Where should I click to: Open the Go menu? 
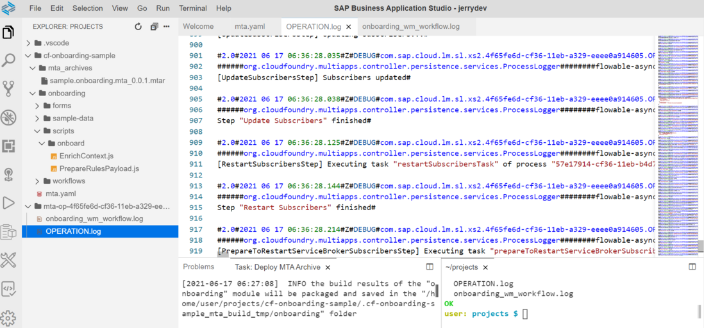pyautogui.click(x=142, y=8)
